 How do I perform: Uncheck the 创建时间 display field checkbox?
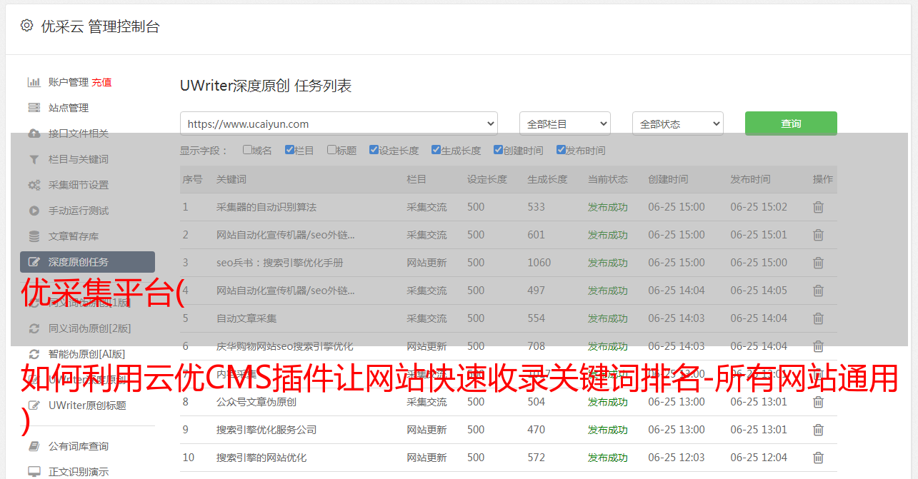[x=498, y=150]
